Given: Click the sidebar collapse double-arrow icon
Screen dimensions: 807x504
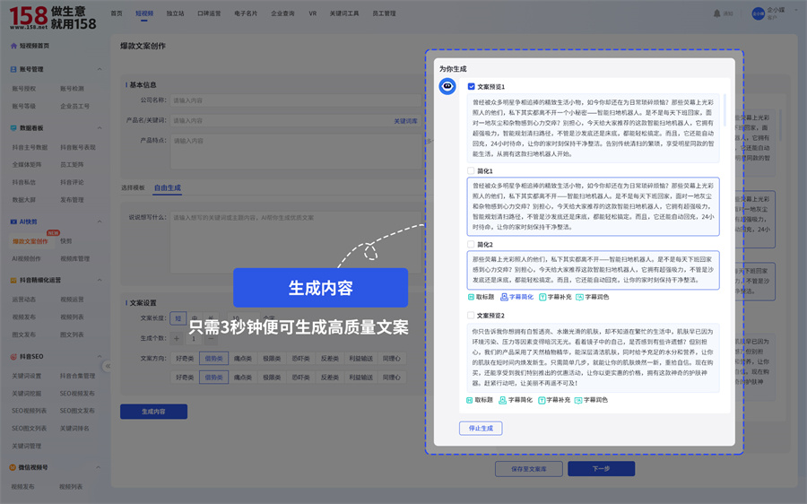Looking at the screenshot, I should click(107, 366).
